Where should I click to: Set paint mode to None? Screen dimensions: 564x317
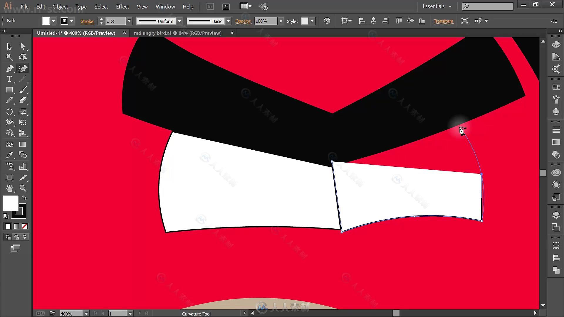click(25, 226)
